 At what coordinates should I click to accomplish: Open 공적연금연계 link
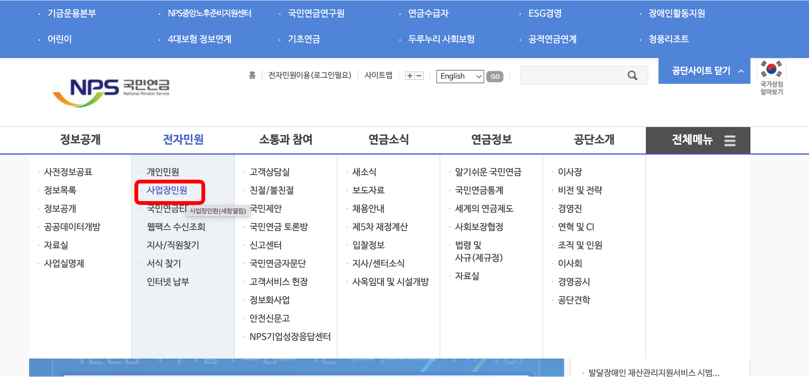coord(552,39)
